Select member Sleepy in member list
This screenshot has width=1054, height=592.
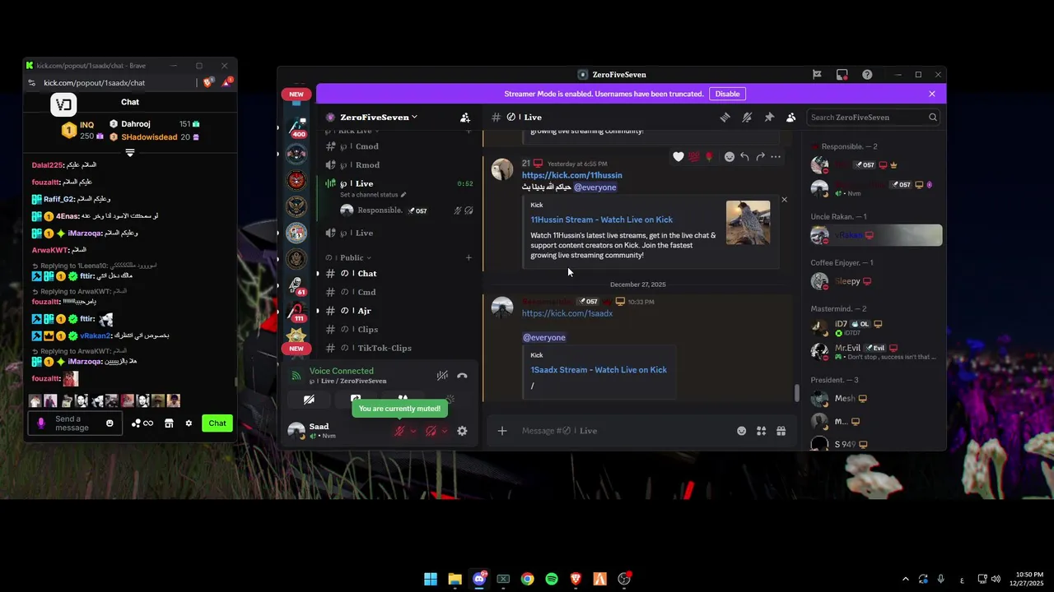click(876, 281)
